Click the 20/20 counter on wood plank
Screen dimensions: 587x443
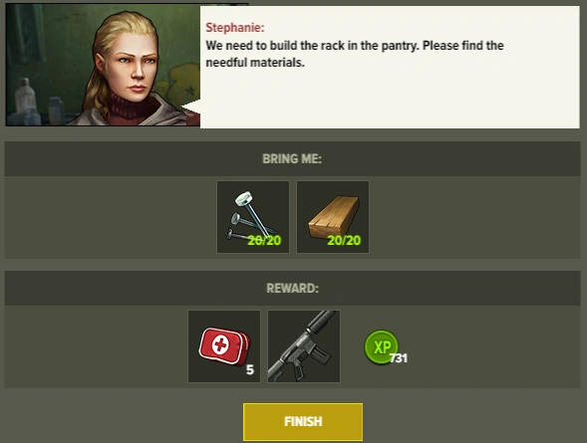(x=344, y=240)
